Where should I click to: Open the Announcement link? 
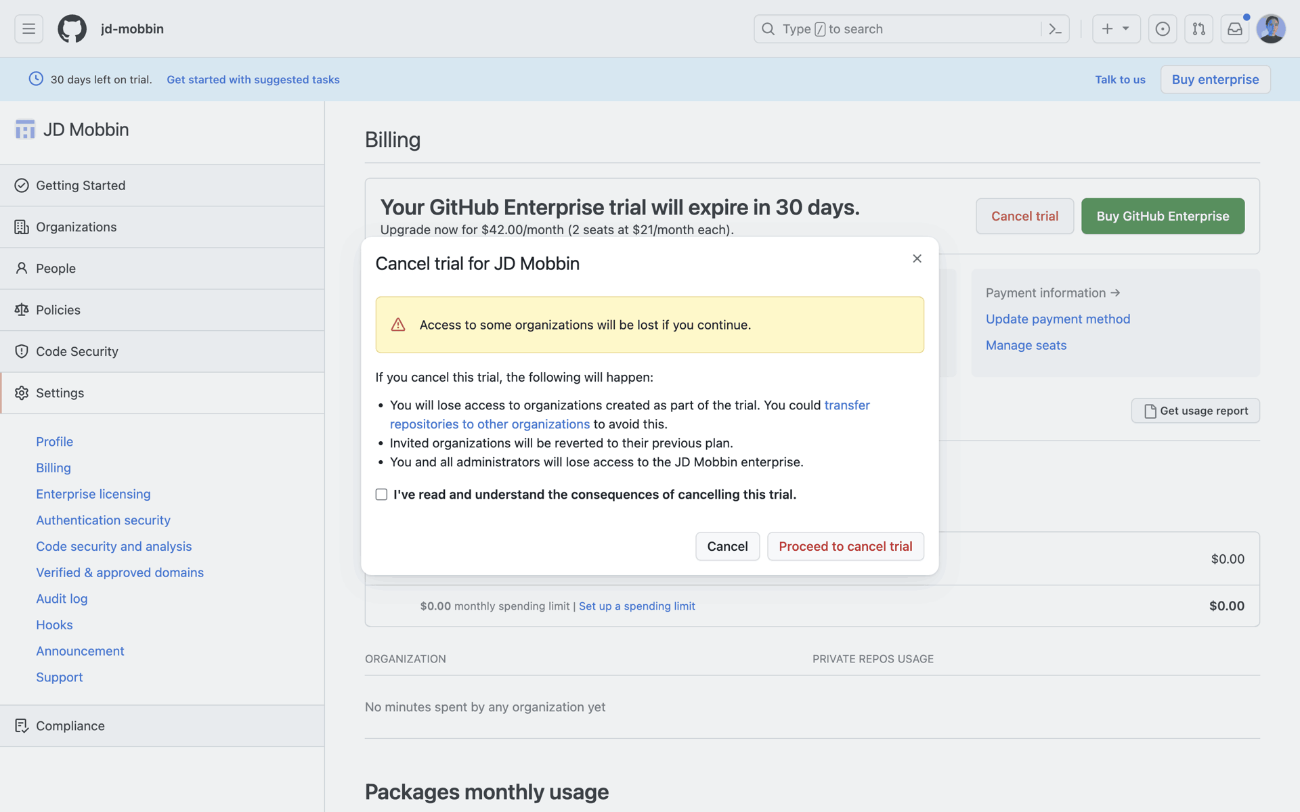pos(80,651)
